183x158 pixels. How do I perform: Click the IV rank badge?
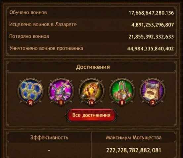(x=91, y=103)
